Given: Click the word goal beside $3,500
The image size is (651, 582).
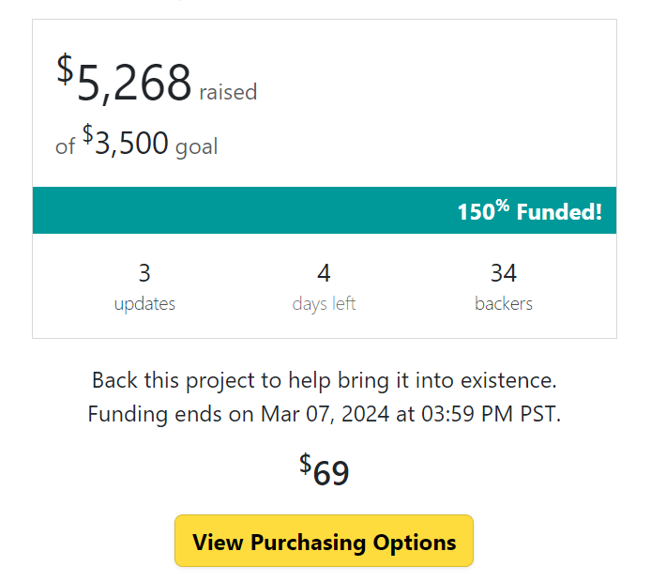Looking at the screenshot, I should click(x=196, y=147).
